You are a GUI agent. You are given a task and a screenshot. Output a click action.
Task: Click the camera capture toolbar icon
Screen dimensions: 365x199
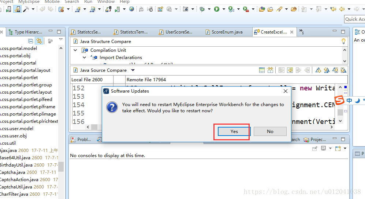click(186, 9)
